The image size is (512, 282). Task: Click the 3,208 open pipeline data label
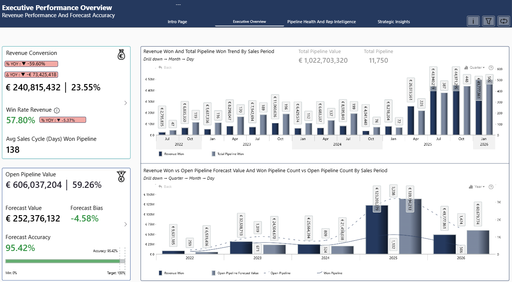click(x=393, y=191)
